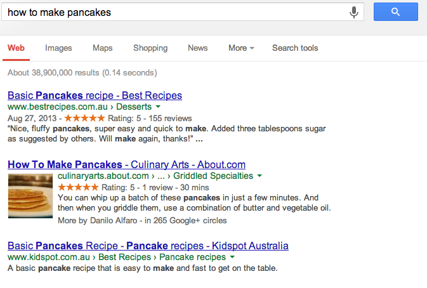
Task: Switch to the Images tab
Action: [58, 48]
